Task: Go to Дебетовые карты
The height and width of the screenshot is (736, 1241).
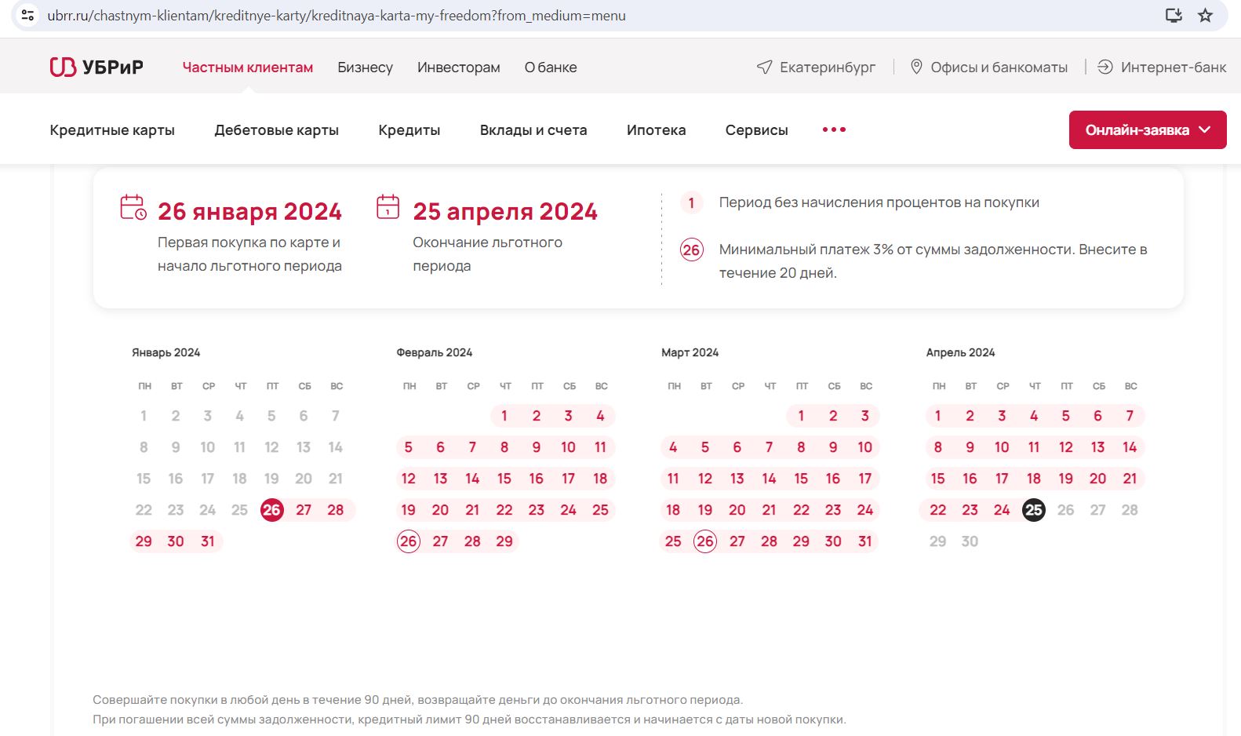Action: [277, 130]
